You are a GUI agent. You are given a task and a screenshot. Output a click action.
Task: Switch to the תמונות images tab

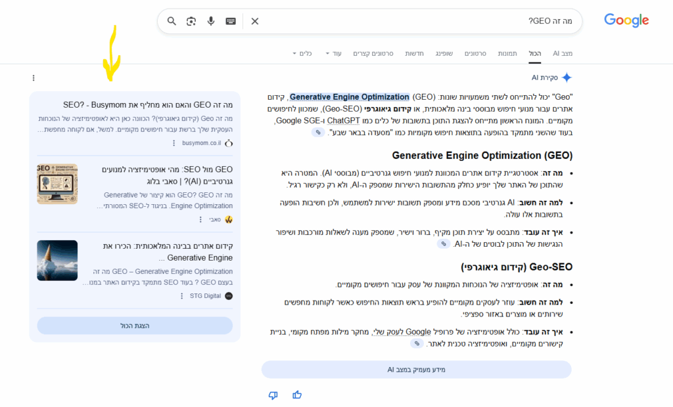coord(507,54)
